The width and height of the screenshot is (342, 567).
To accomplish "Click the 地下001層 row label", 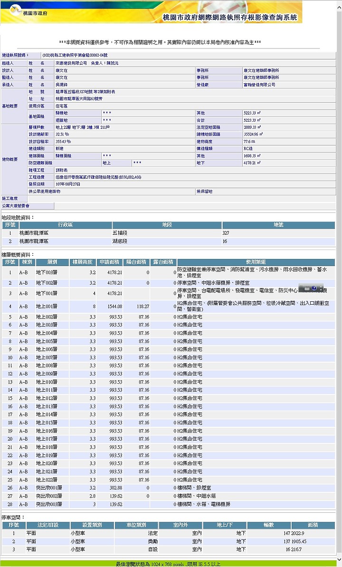I will tap(46, 293).
